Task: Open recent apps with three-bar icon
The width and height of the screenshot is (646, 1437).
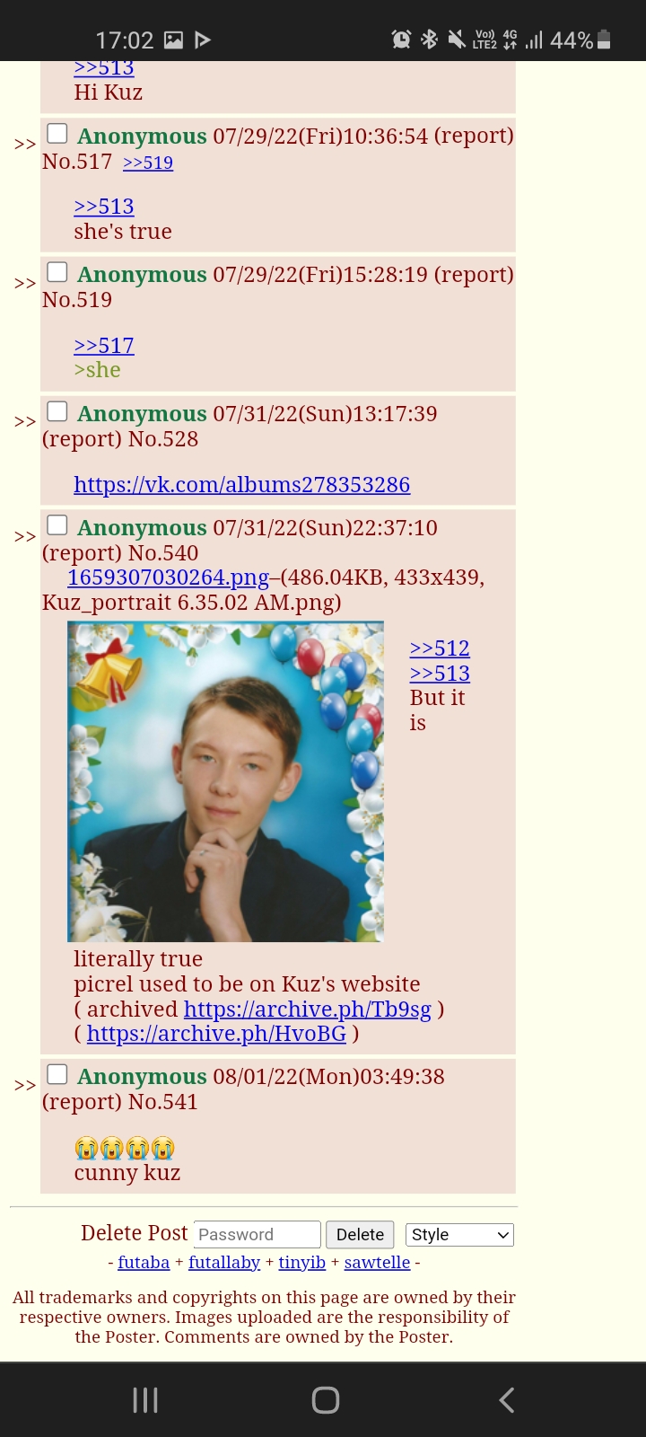Action: (x=144, y=1399)
